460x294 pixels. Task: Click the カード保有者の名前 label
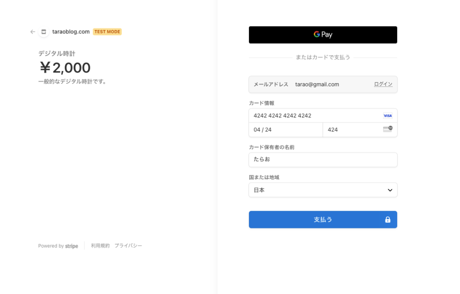pos(271,147)
